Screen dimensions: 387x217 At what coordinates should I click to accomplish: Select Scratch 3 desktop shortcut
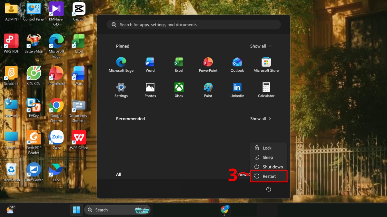[x=11, y=76]
